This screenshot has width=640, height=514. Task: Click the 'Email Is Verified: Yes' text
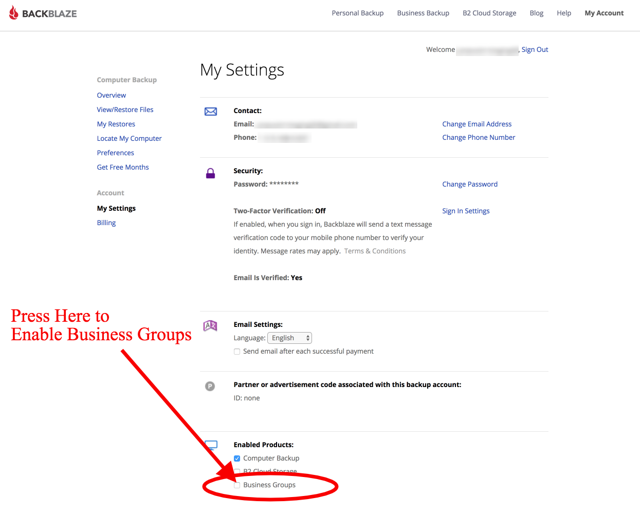(x=268, y=278)
